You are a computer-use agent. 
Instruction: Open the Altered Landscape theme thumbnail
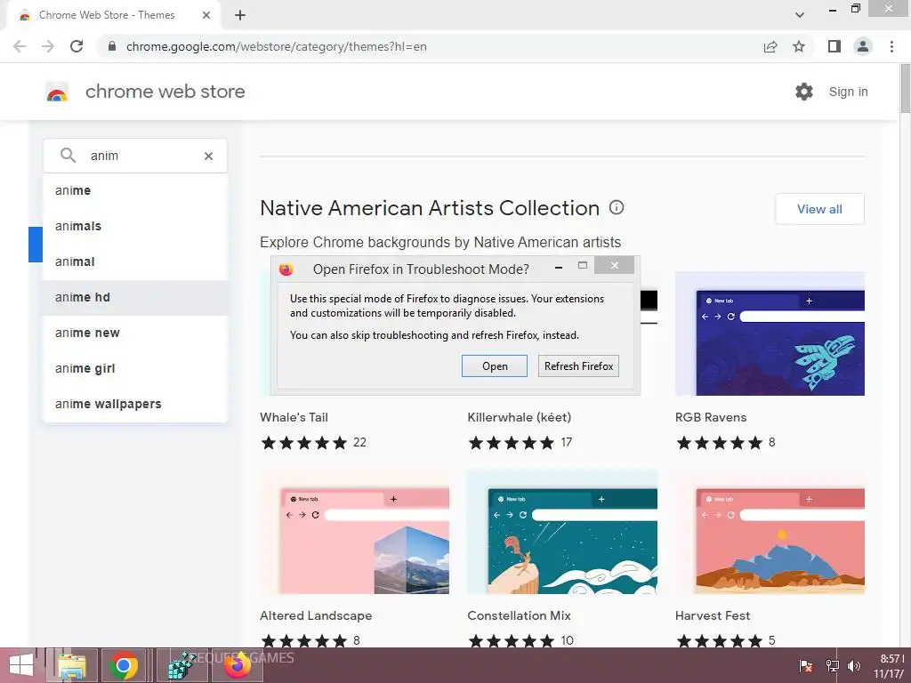(354, 532)
